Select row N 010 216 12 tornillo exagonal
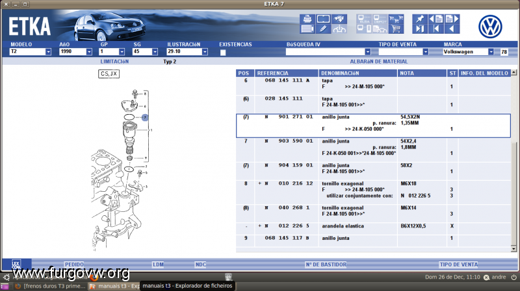This screenshot has width=520, height=291. click(373, 192)
